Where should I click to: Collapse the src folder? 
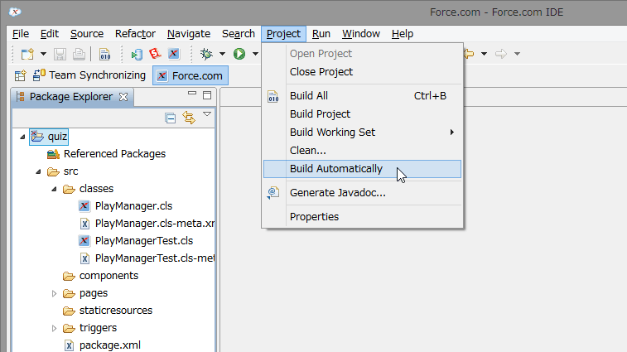click(38, 171)
